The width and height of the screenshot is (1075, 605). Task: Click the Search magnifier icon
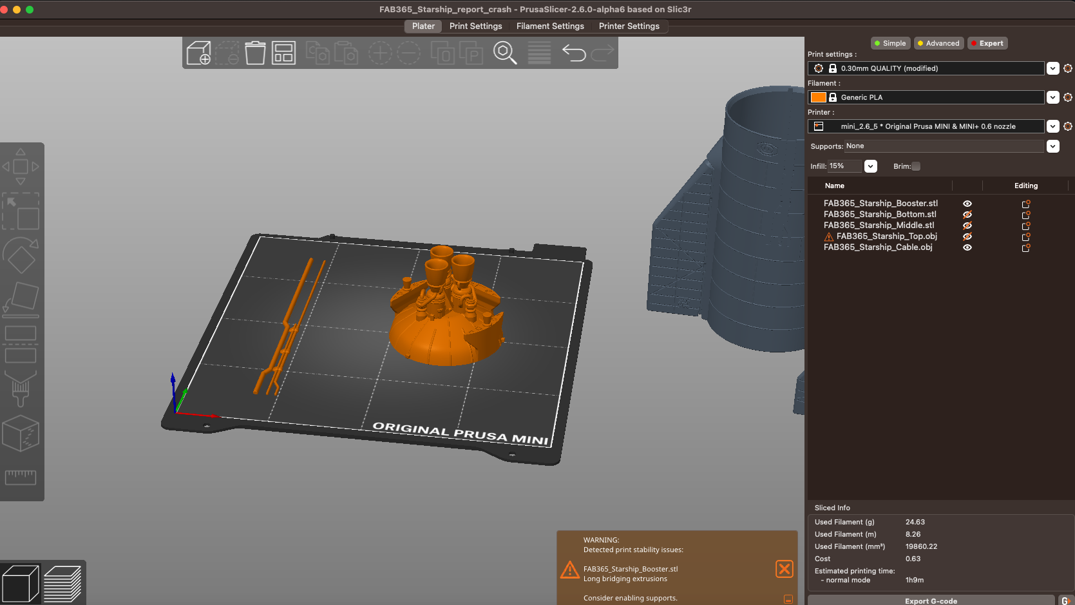pyautogui.click(x=505, y=53)
